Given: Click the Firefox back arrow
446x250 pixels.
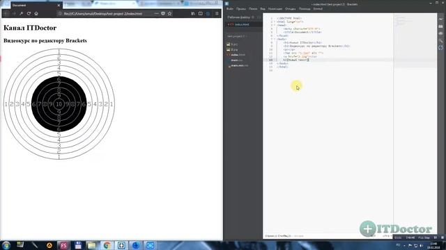Looking at the screenshot, I should tap(7, 14).
